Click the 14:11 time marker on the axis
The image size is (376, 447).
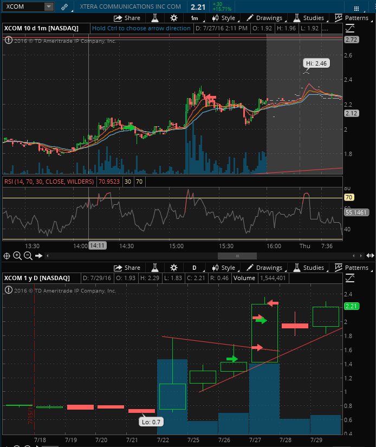coord(98,245)
